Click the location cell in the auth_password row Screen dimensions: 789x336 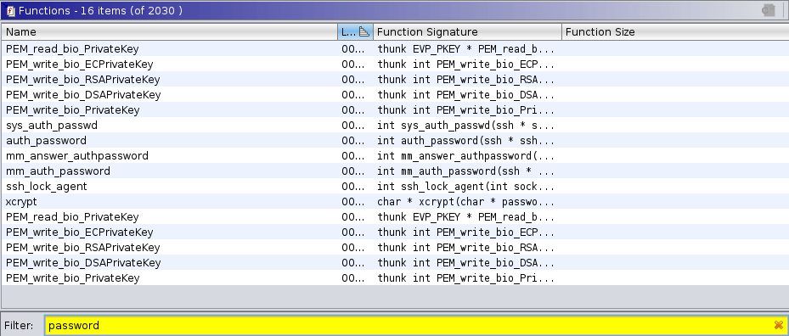(354, 140)
